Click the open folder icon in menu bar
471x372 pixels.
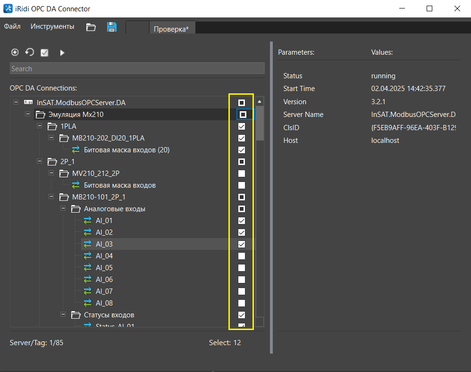(x=91, y=27)
